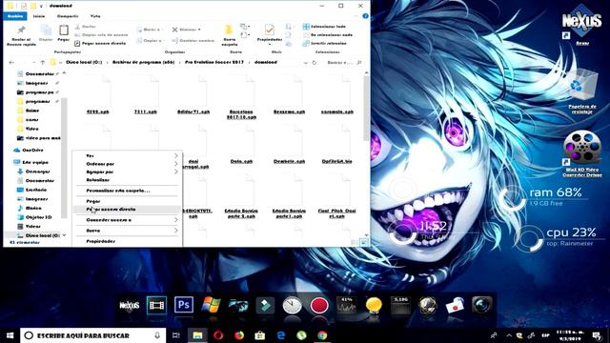Switch to the Vista ribbon tab
The height and width of the screenshot is (343, 610).
(95, 16)
